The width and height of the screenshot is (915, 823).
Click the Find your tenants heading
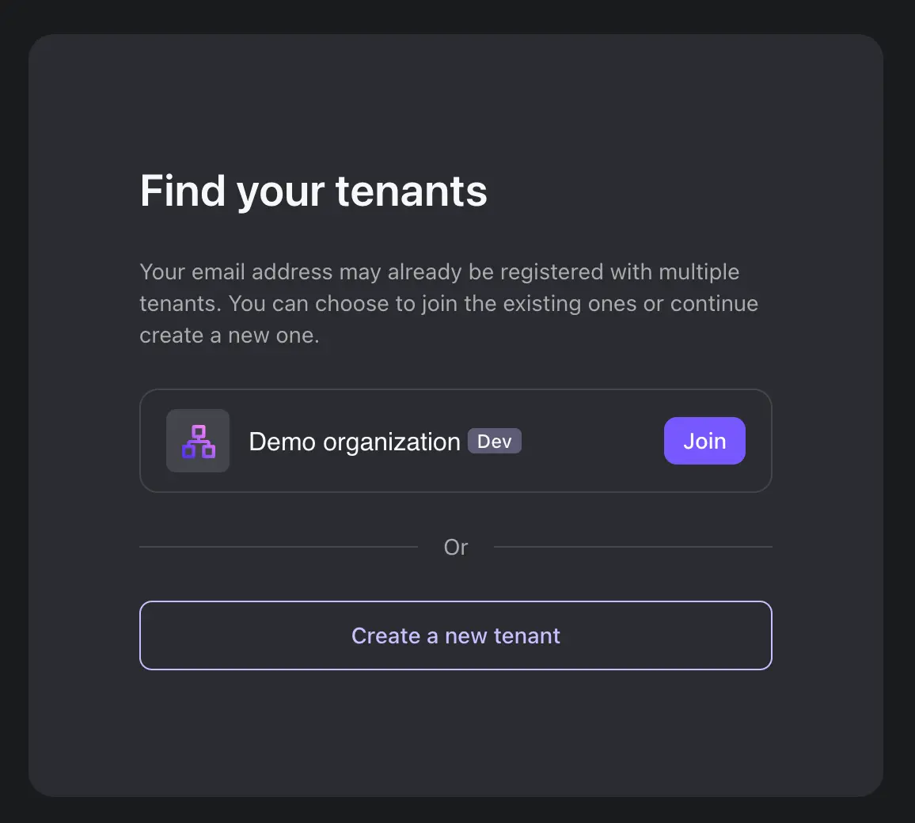313,190
